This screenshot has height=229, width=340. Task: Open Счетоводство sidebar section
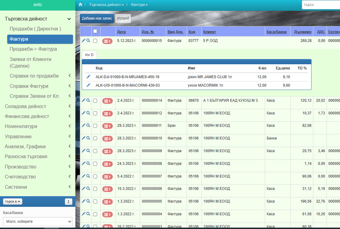point(38,177)
